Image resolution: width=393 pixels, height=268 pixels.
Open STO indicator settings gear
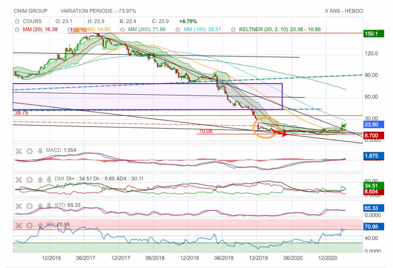pos(30,206)
